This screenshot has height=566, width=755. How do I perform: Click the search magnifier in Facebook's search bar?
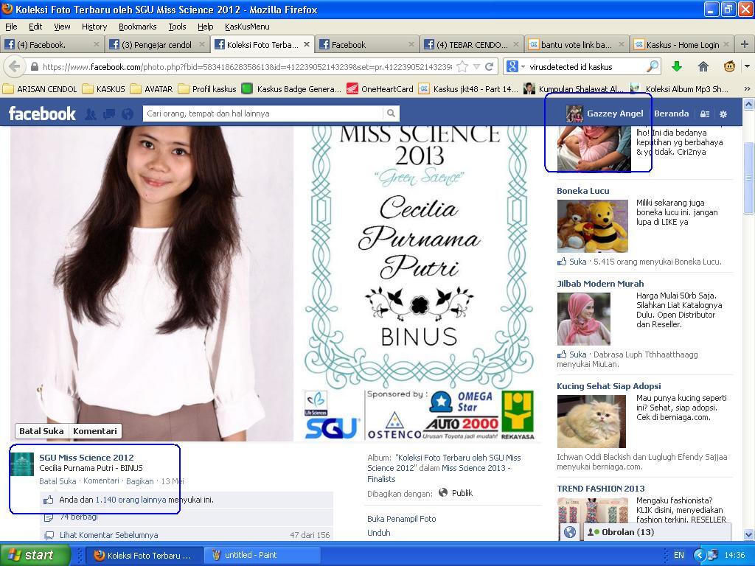[x=390, y=113]
